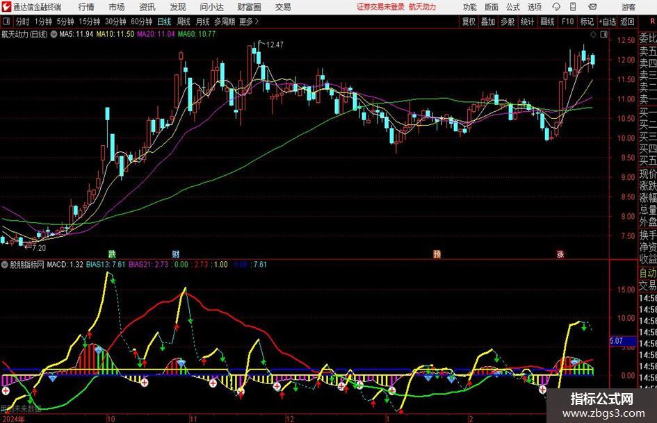Open the 功能 menu
Viewport: 657px width, 423px height.
point(470,7)
